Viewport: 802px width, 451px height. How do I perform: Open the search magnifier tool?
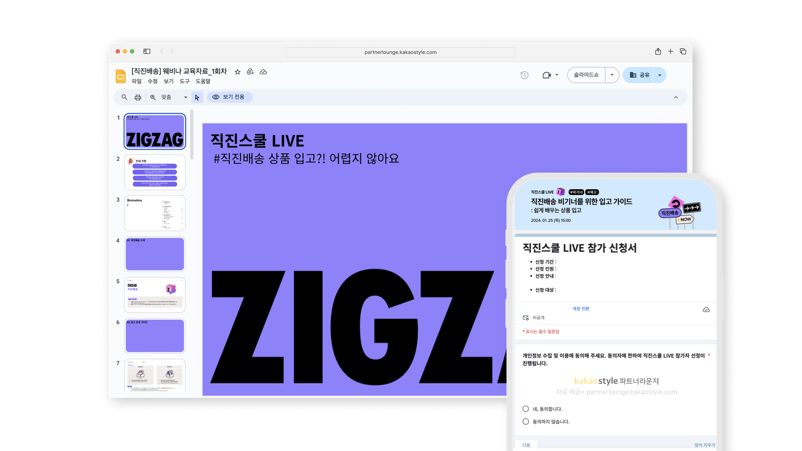[124, 97]
